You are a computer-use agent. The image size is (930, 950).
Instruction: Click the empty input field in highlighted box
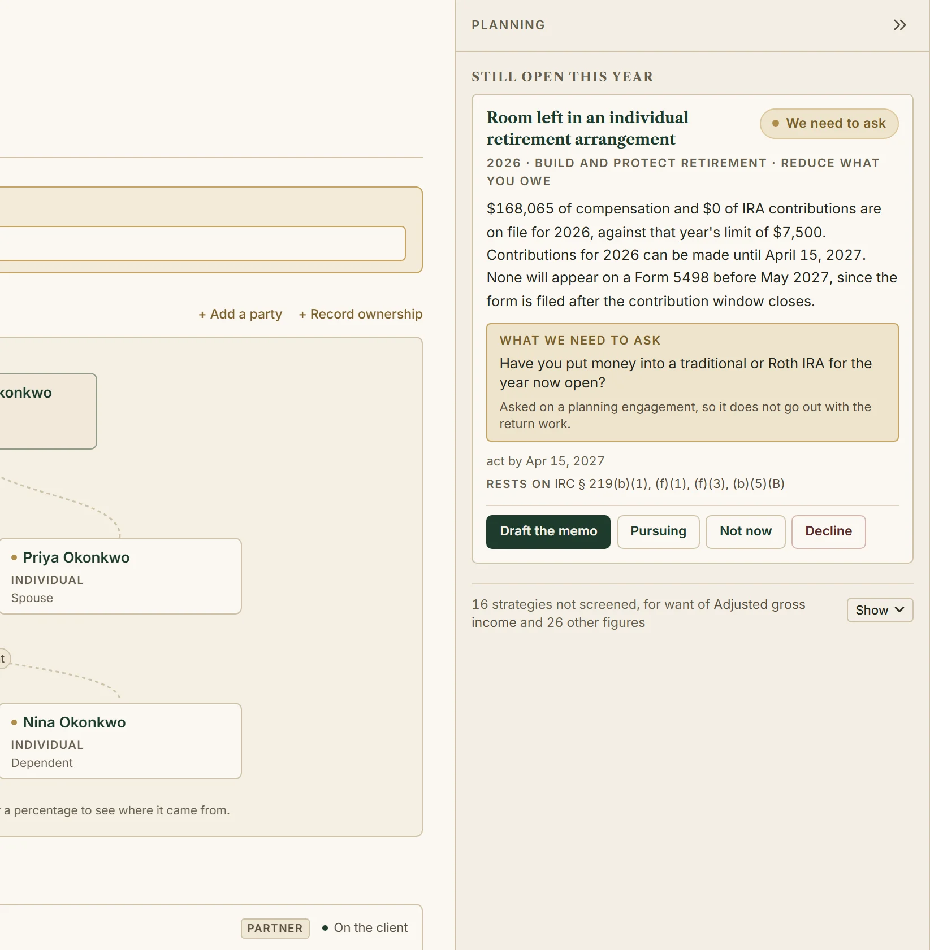[x=202, y=243]
